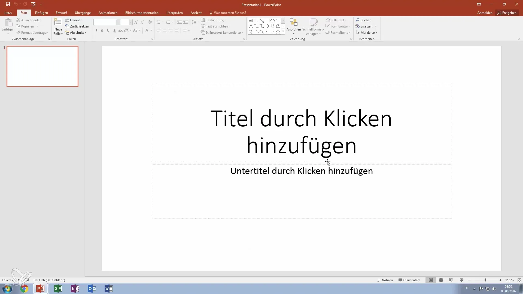This screenshot has height=294, width=523.
Task: Click the Format übertragen brush button
Action: tap(32, 32)
